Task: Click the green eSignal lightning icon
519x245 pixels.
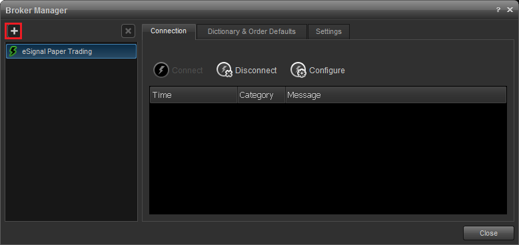Action: [x=13, y=51]
